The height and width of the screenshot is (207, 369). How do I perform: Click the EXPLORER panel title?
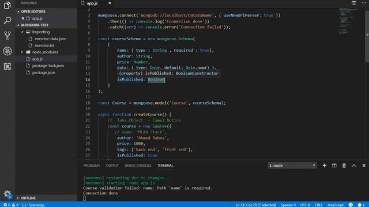[29, 3]
